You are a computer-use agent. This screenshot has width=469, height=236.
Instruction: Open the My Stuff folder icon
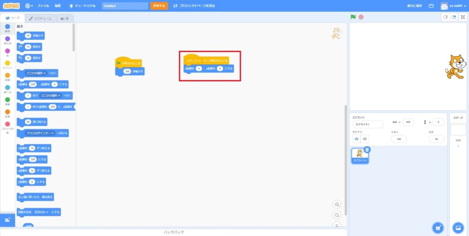click(x=431, y=5)
